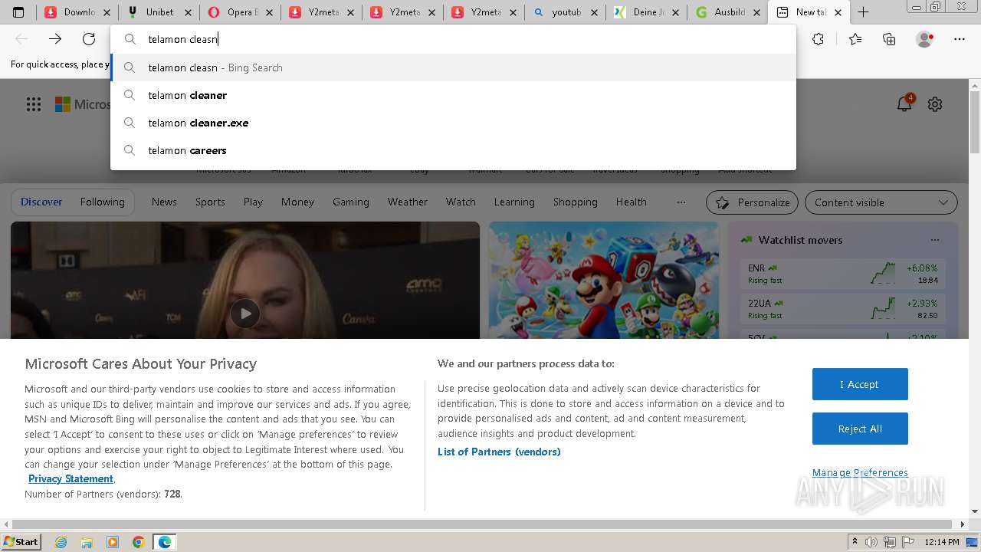This screenshot has height=552, width=981.
Task: Select telamon cleasn Bing Search suggestion
Action: [453, 67]
